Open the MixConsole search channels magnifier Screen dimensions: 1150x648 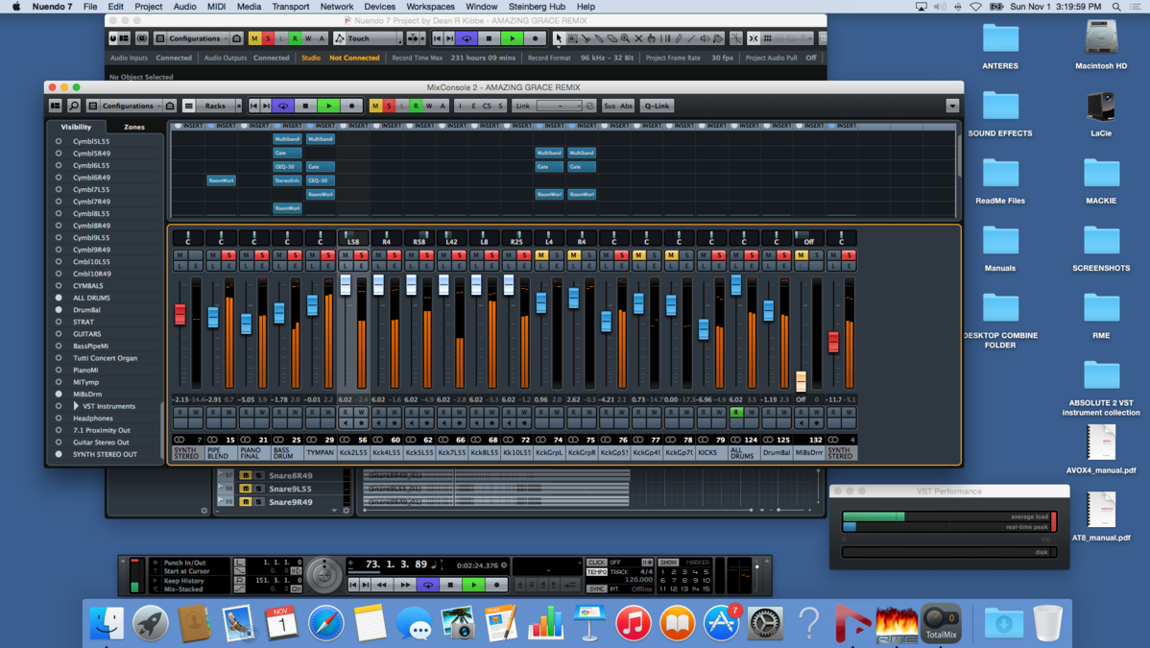point(74,106)
